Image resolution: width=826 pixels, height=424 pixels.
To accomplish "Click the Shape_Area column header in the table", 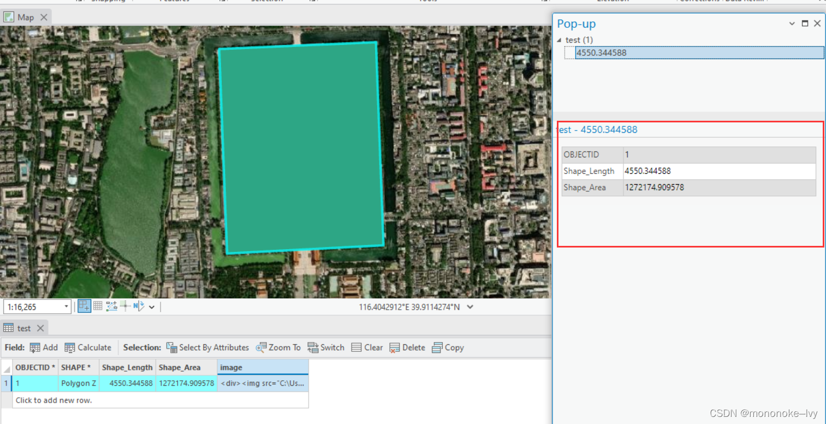I will 186,367.
